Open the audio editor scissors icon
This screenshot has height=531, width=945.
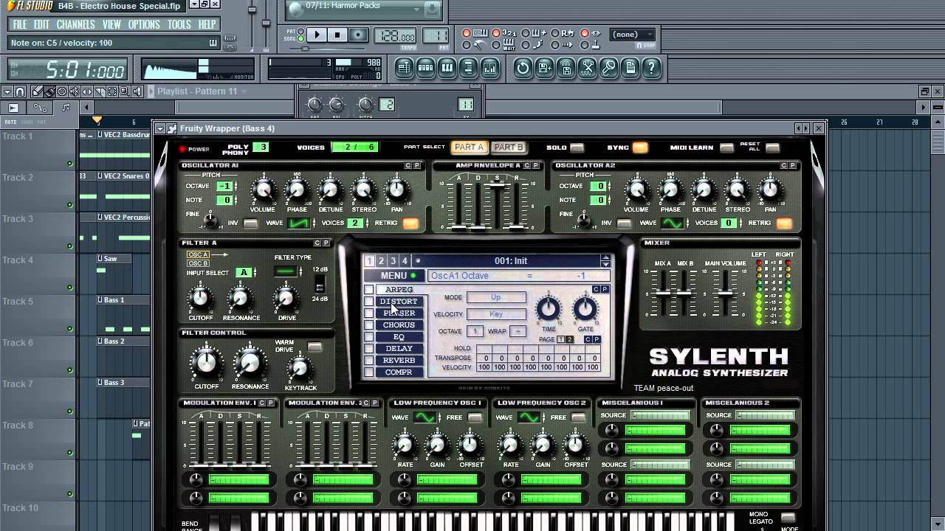click(587, 69)
